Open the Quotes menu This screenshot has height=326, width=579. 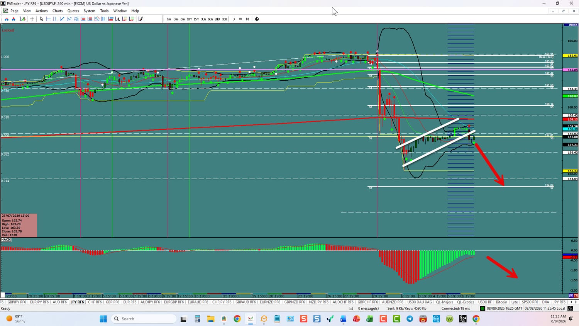pyautogui.click(x=73, y=11)
